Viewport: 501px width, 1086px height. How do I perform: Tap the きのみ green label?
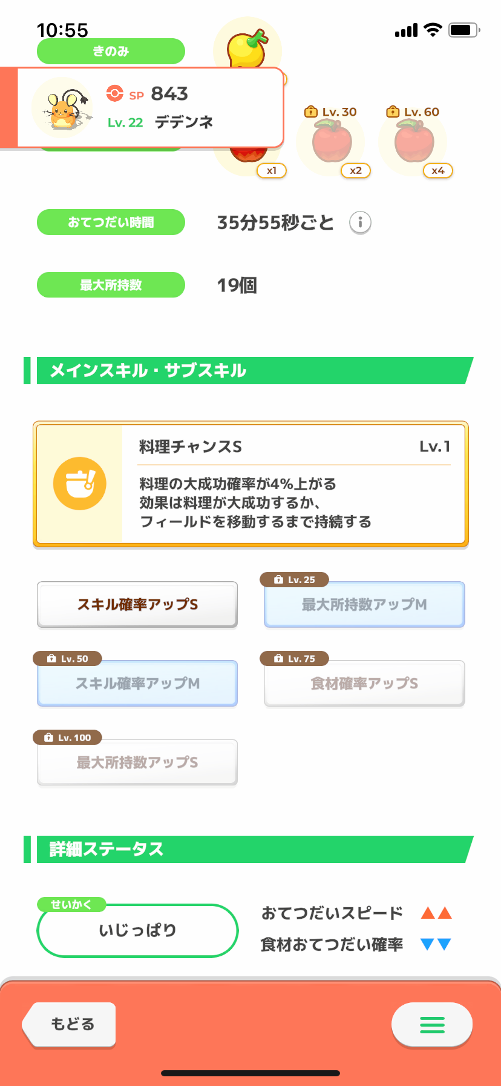111,52
